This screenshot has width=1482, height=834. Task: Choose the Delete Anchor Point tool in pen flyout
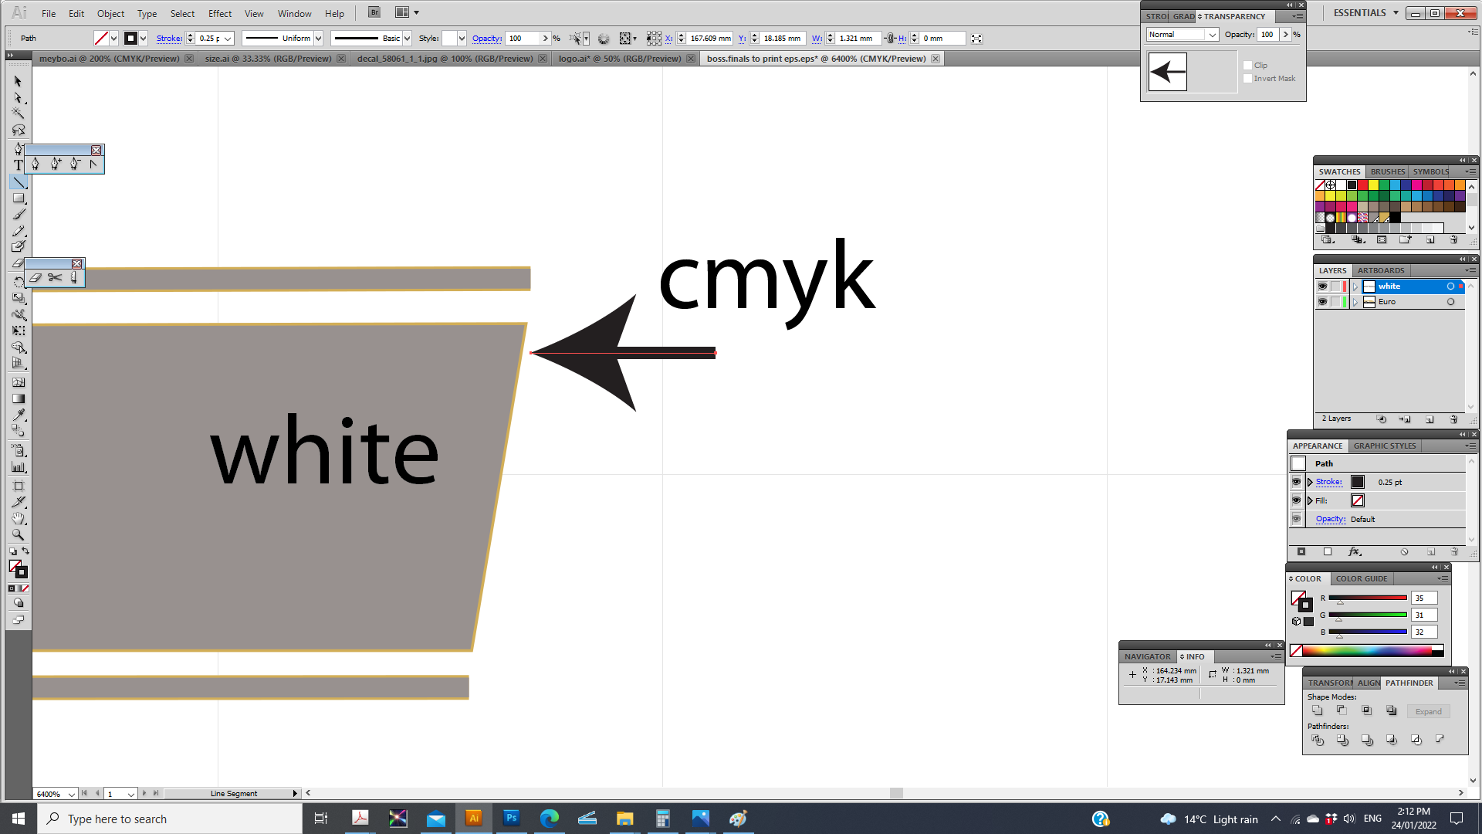pos(74,164)
